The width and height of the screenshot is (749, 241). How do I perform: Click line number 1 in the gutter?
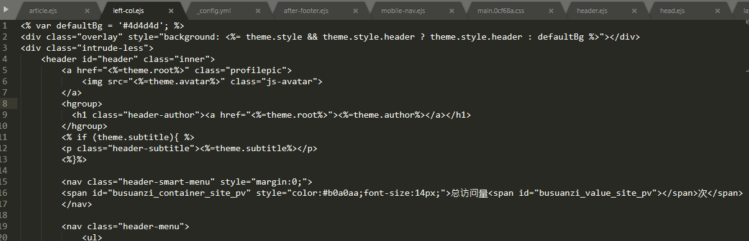tap(5, 25)
